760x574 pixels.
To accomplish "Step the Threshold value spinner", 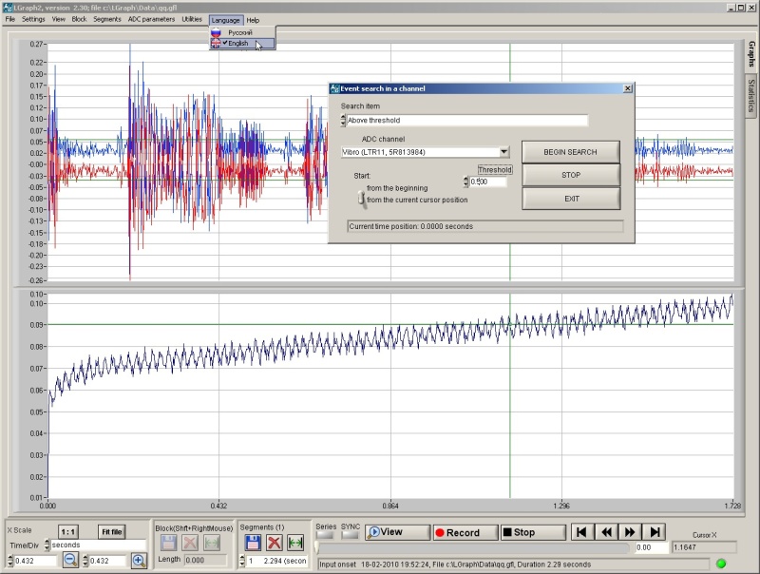I will (x=465, y=182).
